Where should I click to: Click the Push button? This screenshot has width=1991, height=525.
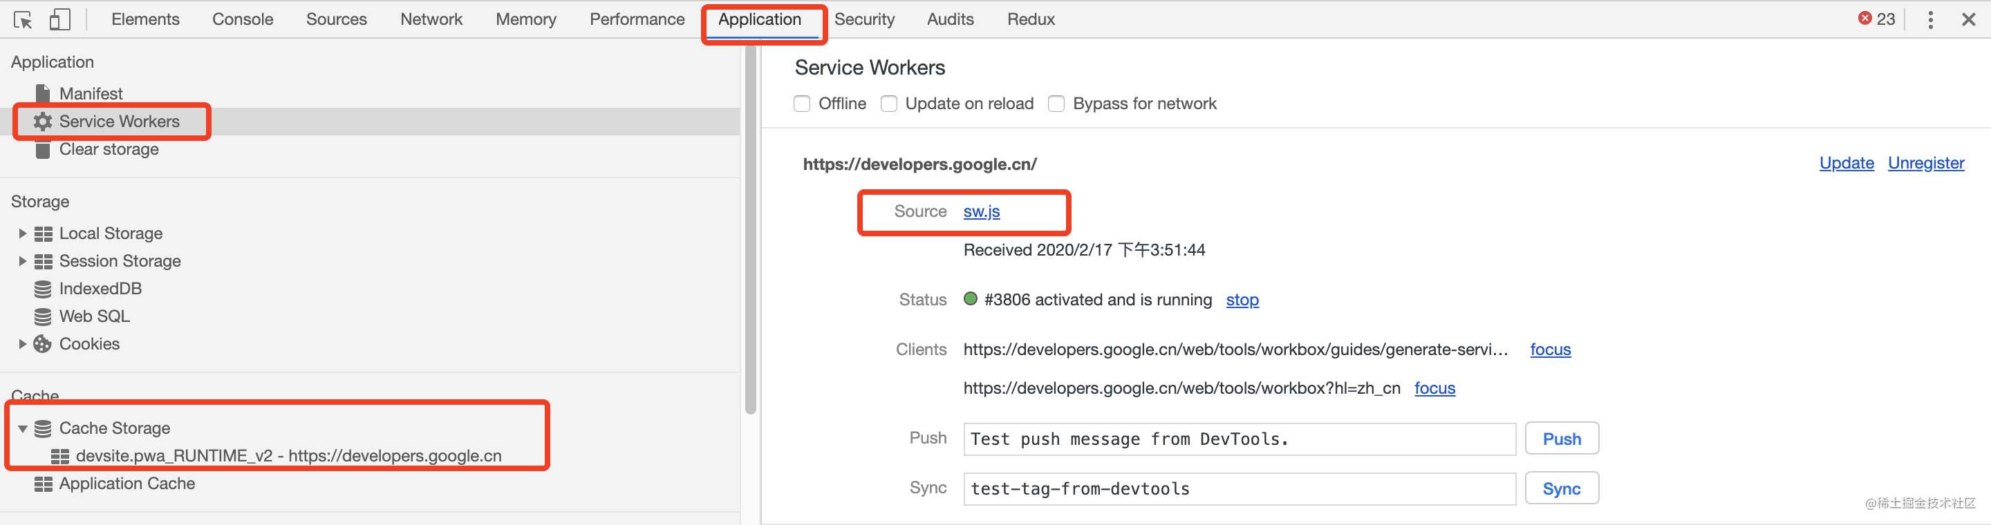tap(1561, 439)
